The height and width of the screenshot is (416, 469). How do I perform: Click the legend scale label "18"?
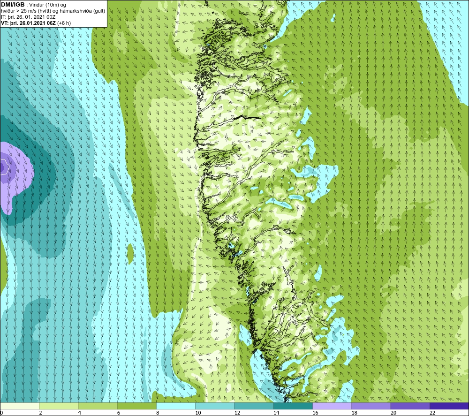(x=355, y=413)
